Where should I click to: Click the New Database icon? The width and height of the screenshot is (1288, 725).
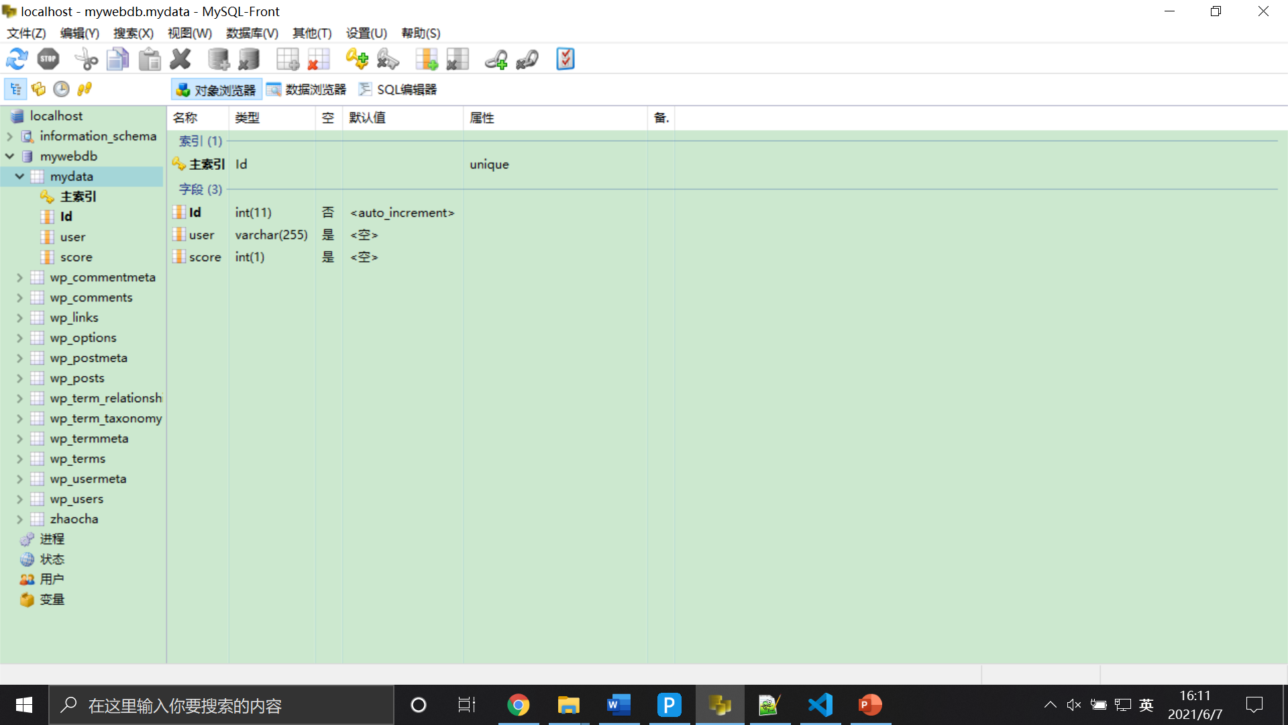point(219,59)
